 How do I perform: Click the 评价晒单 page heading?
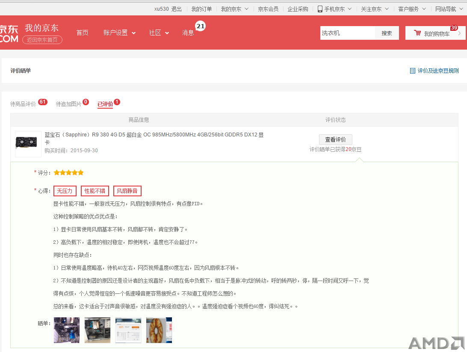[21, 71]
